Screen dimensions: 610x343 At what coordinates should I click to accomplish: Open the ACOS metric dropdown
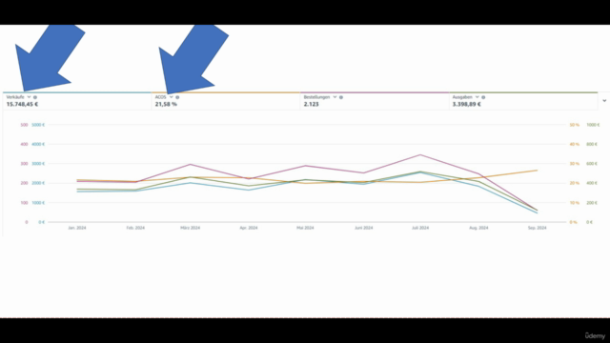coord(172,97)
